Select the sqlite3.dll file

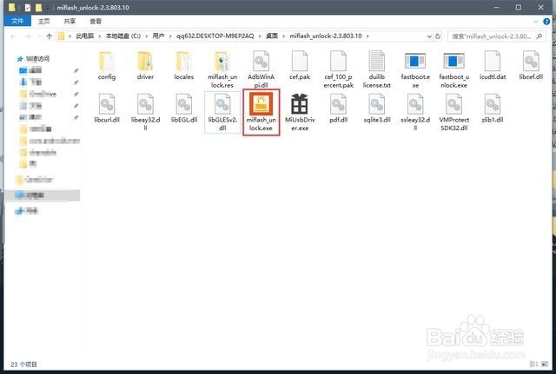point(376,108)
